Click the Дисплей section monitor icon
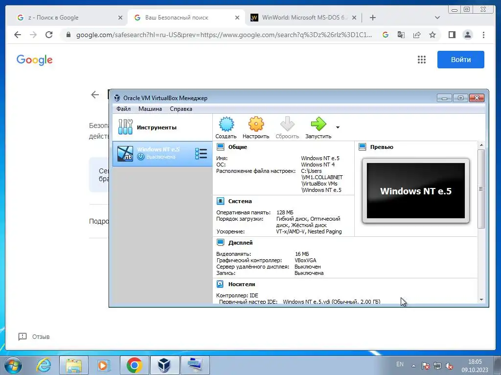This screenshot has height=375, width=501. pyautogui.click(x=221, y=243)
